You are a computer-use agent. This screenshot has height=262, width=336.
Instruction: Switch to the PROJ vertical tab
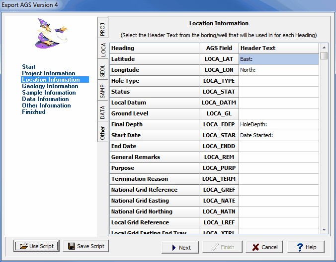102,29
